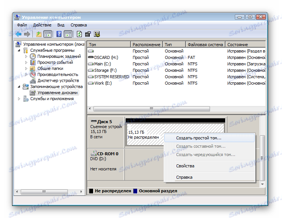Click the rightmost toolbar settings icon
Image resolution: width=282 pixels, height=218 pixels.
(97, 34)
